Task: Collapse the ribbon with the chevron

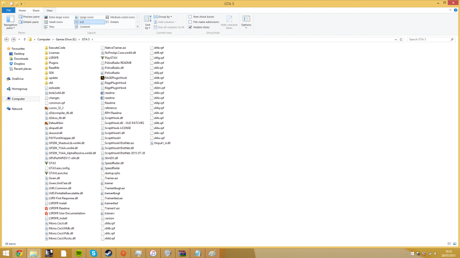Action: 450,10
